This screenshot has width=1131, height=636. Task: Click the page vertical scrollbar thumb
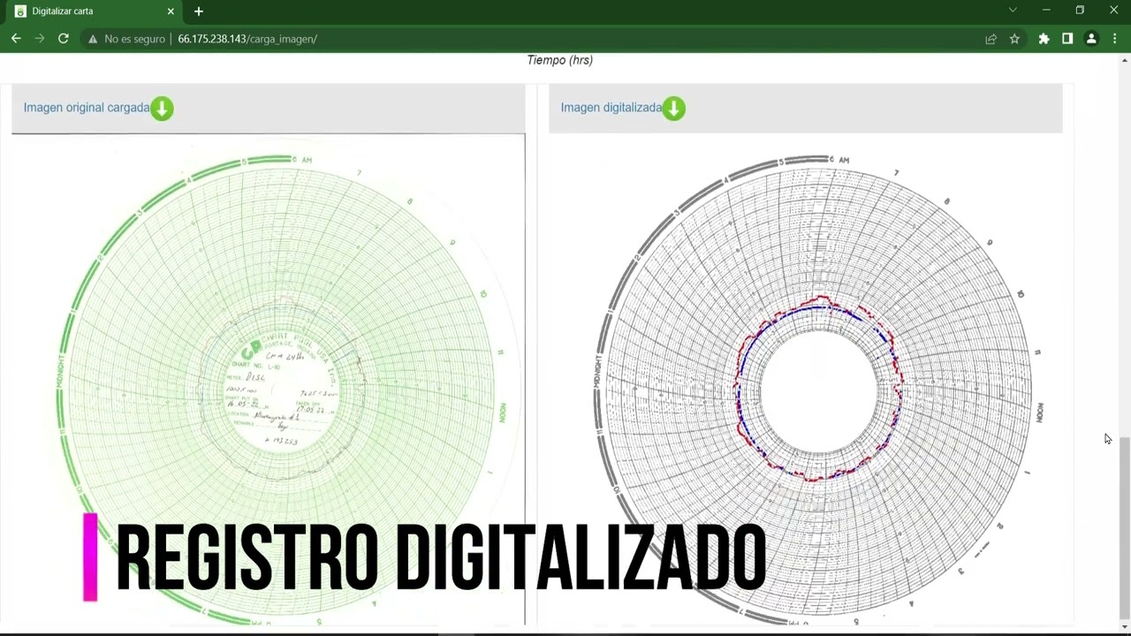coord(1124,527)
